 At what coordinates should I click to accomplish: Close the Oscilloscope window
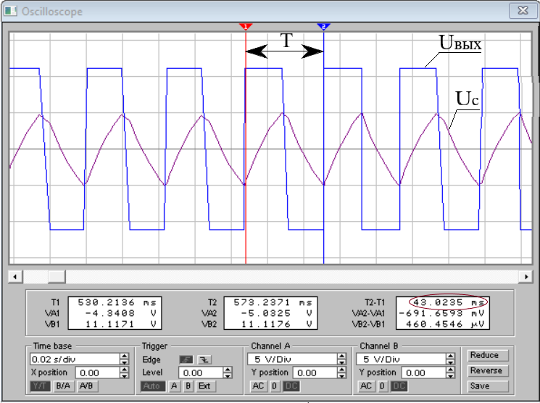click(x=518, y=11)
